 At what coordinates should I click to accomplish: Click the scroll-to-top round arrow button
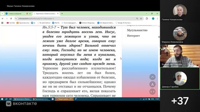(152, 77)
